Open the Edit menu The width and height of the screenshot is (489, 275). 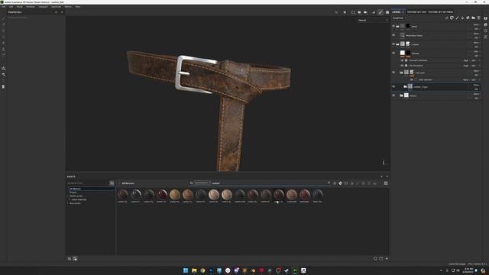point(11,7)
